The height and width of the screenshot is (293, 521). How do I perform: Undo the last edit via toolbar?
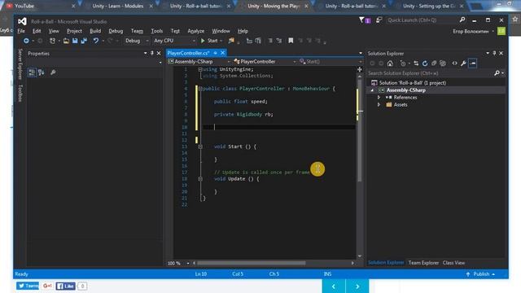pos(96,41)
